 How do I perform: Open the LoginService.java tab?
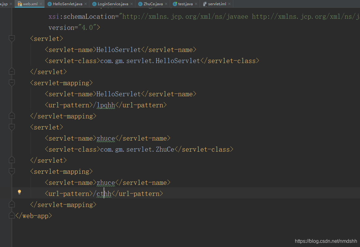tap(113, 4)
